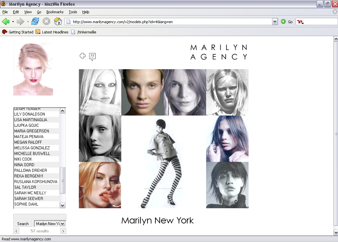Image resolution: width=338 pixels, height=242 pixels.
Task: Select MARIA GREGERSEN in the model list
Action: pyautogui.click(x=36, y=131)
